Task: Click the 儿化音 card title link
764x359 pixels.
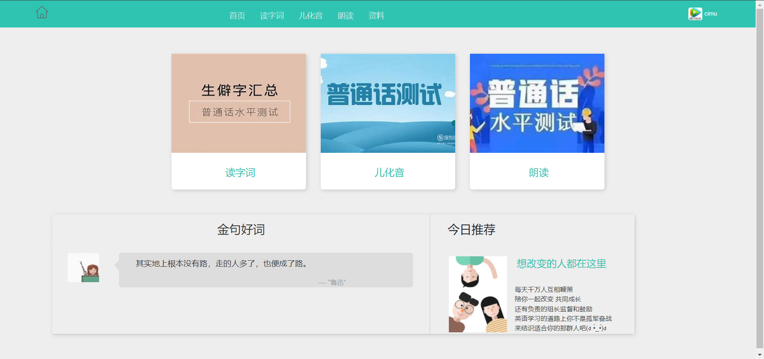Action: pyautogui.click(x=389, y=172)
